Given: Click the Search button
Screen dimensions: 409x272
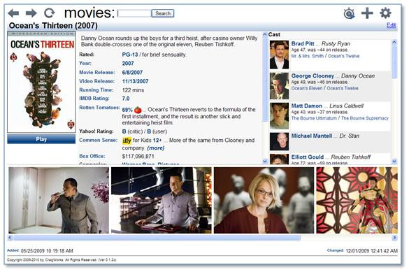Looking at the screenshot, I should pos(163,13).
